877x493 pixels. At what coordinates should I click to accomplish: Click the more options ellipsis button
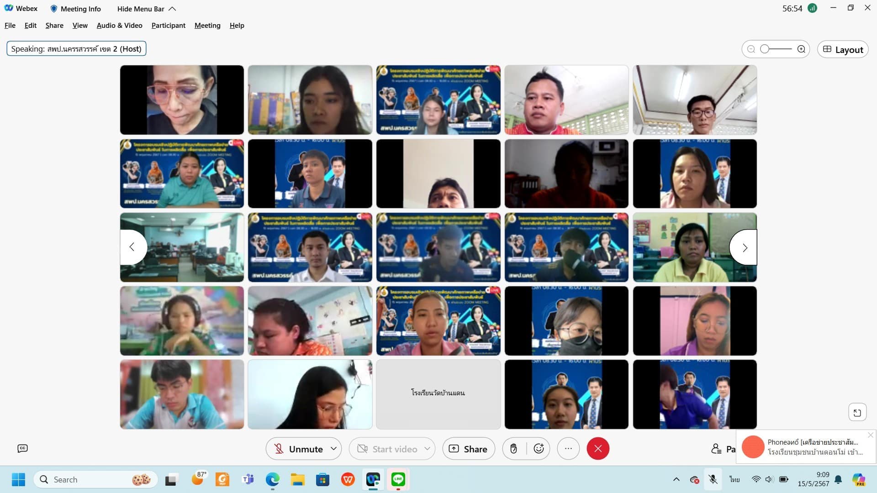pos(568,449)
